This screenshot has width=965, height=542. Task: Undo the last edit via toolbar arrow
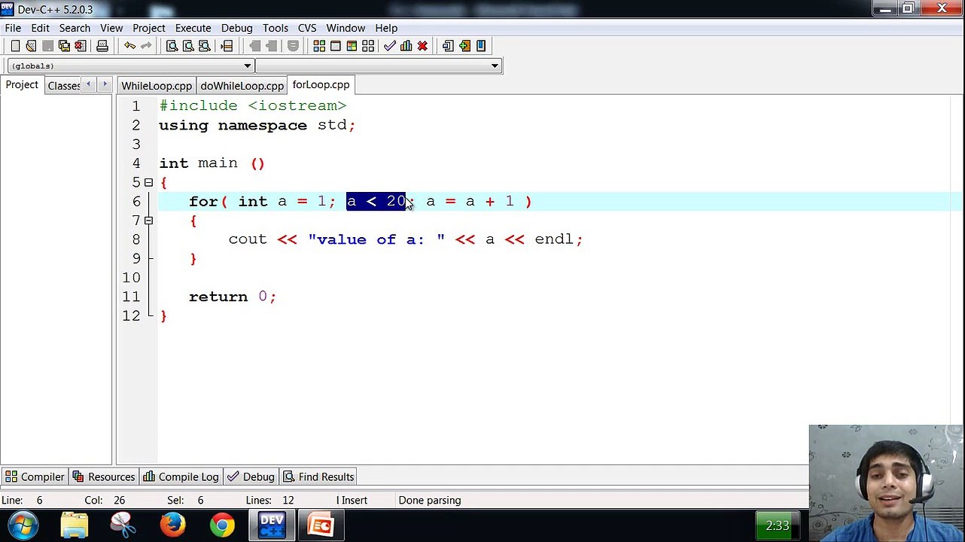(x=129, y=46)
